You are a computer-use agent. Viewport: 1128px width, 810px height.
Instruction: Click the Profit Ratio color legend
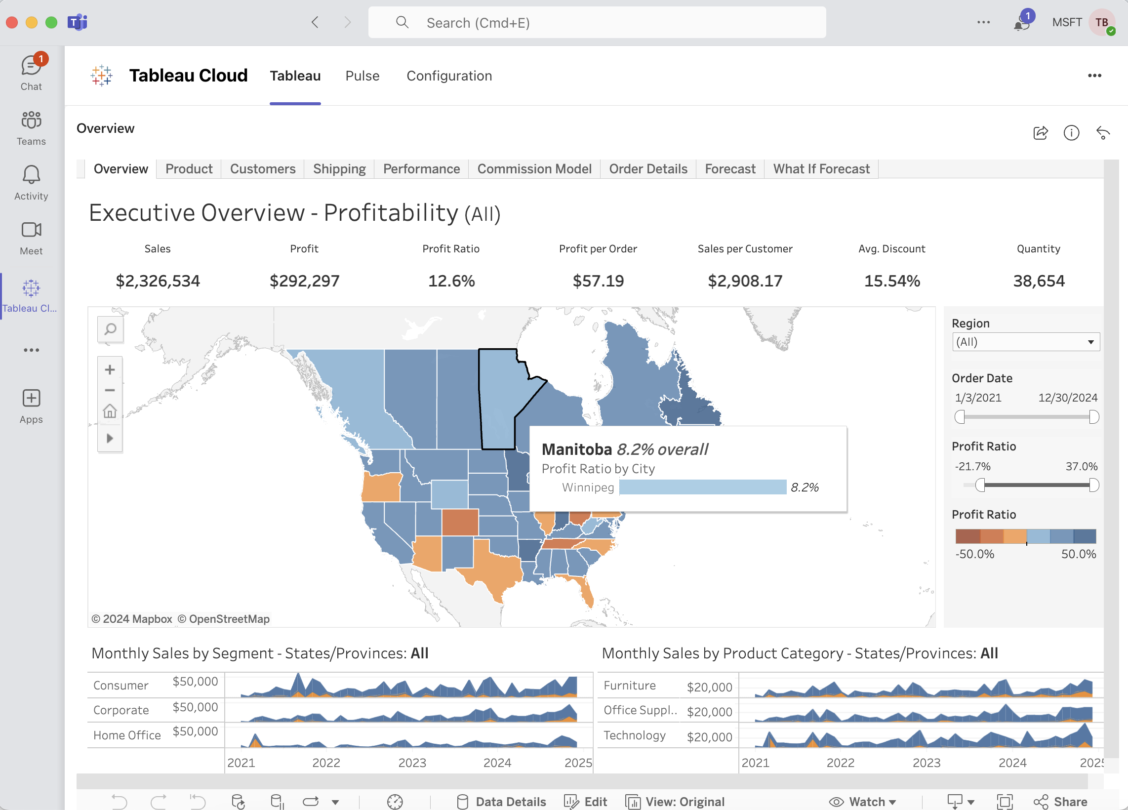pyautogui.click(x=1026, y=536)
